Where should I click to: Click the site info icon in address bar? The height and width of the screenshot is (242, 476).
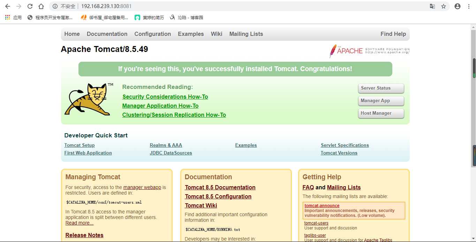pos(55,6)
